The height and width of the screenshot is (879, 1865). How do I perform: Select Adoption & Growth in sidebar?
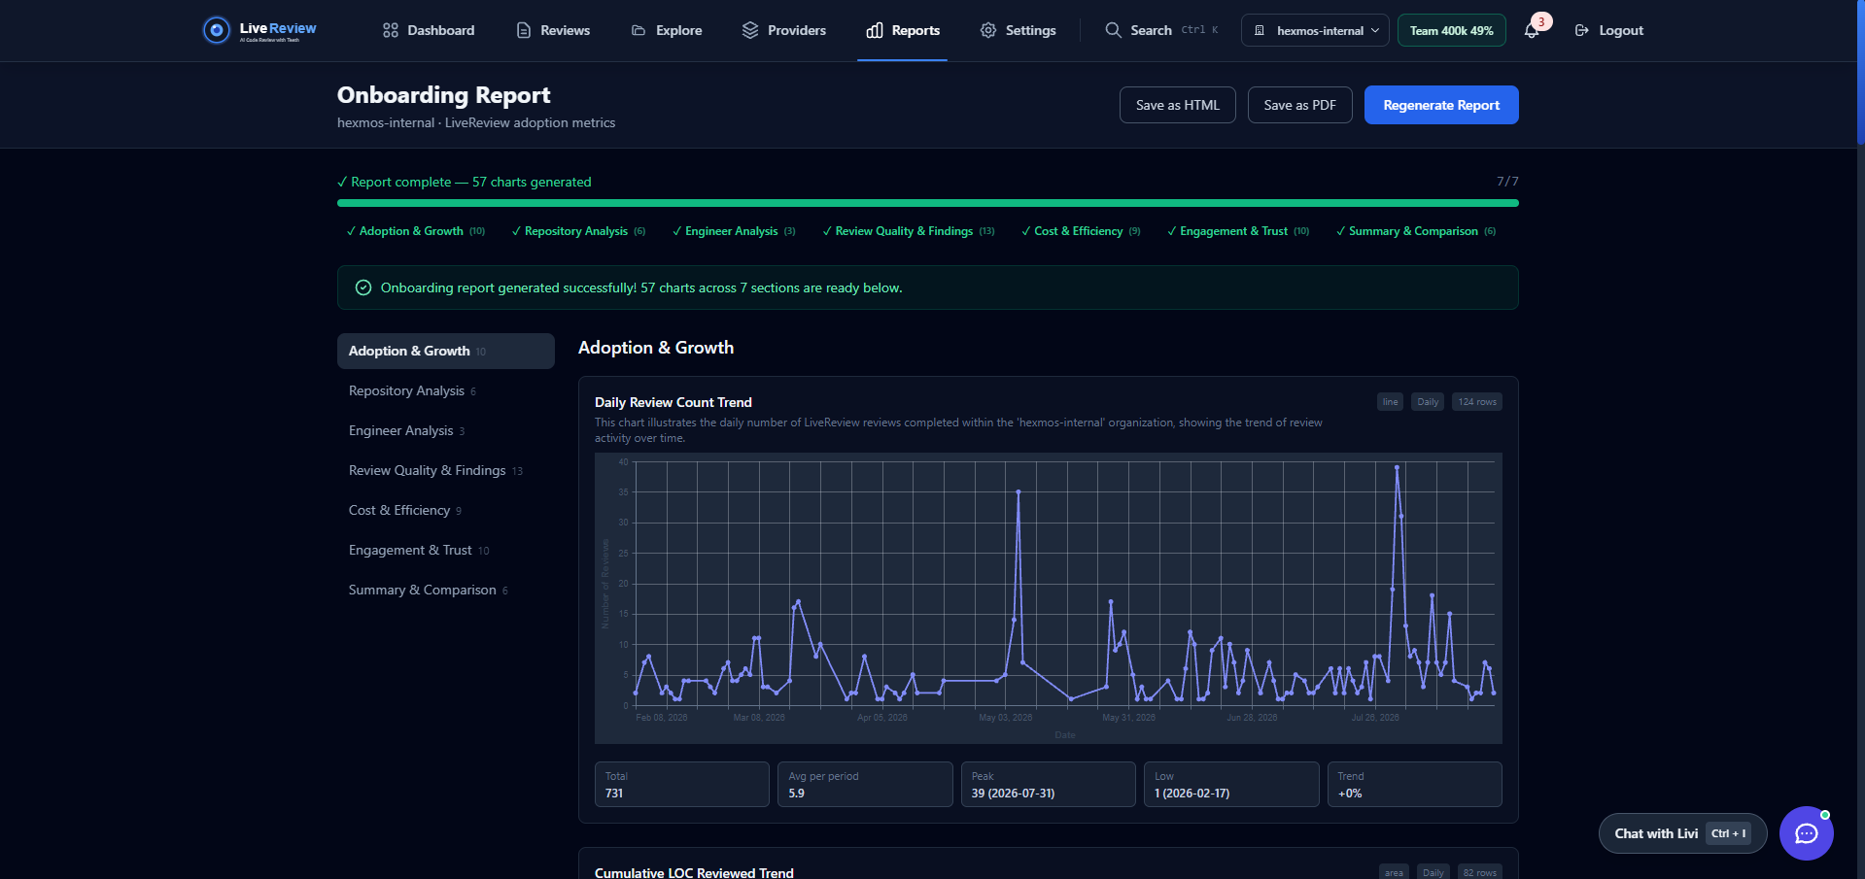446,351
